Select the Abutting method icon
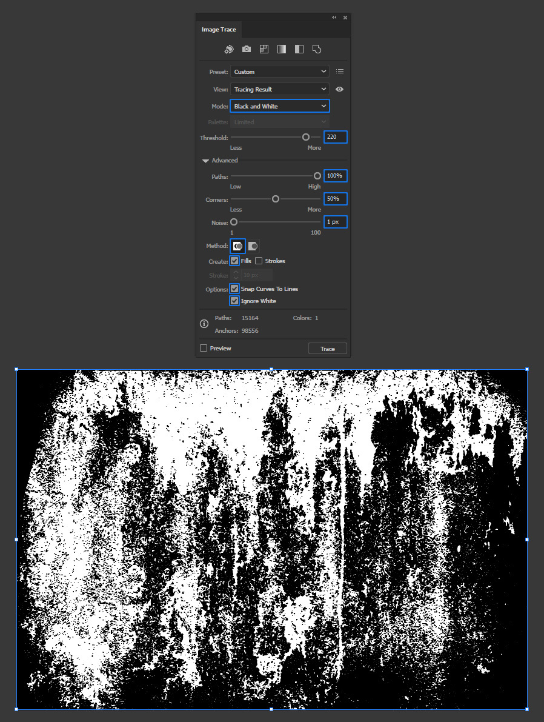 click(237, 246)
